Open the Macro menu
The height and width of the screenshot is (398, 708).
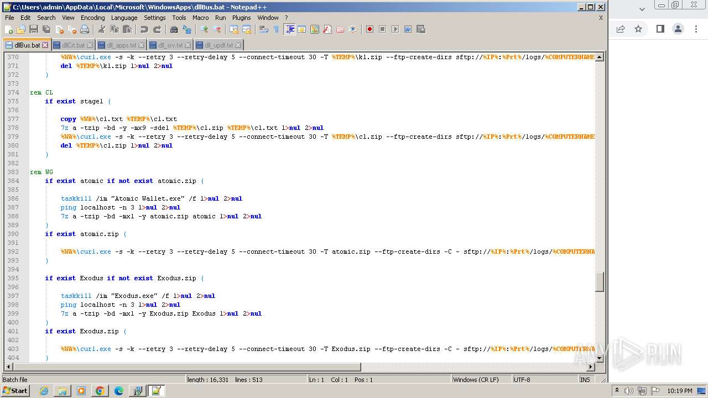pos(201,18)
